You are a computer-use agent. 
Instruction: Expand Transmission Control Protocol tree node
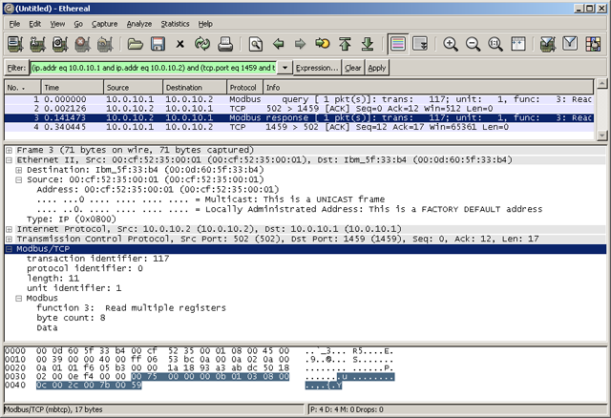9,239
